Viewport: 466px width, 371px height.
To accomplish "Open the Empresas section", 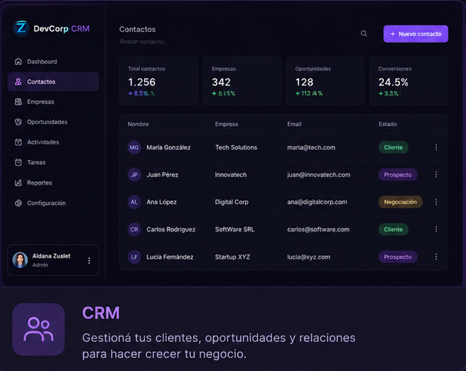I will coord(54,102).
